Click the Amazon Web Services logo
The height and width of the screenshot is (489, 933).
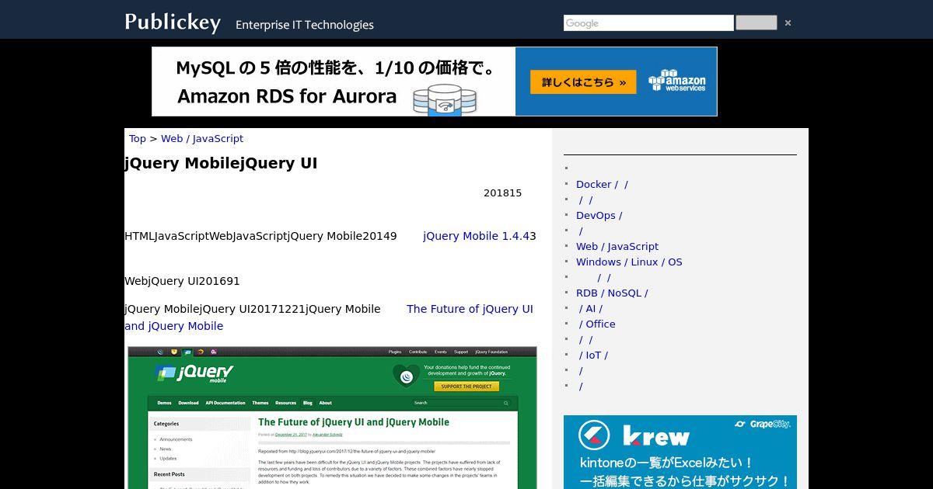coord(677,81)
